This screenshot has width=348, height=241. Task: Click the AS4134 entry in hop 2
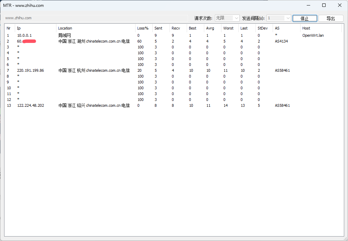tap(281, 41)
